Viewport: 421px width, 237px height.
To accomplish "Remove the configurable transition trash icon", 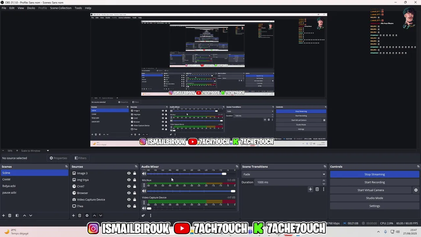I will coord(317,189).
